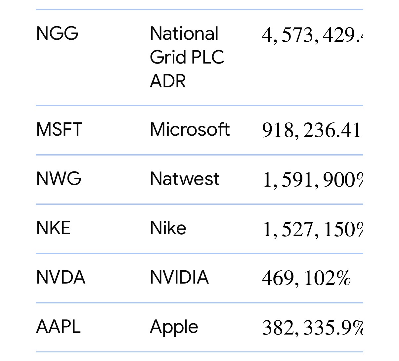Select the Natwest company name

click(x=185, y=179)
